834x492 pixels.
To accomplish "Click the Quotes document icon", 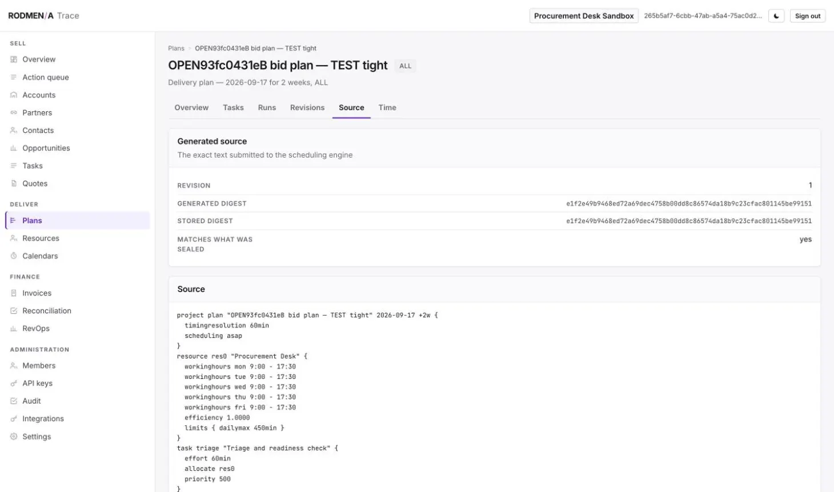I will point(14,183).
